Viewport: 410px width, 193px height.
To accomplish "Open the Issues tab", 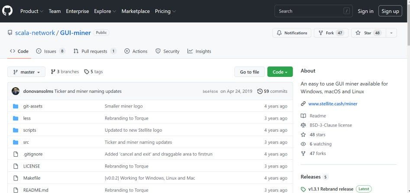I will (51, 51).
